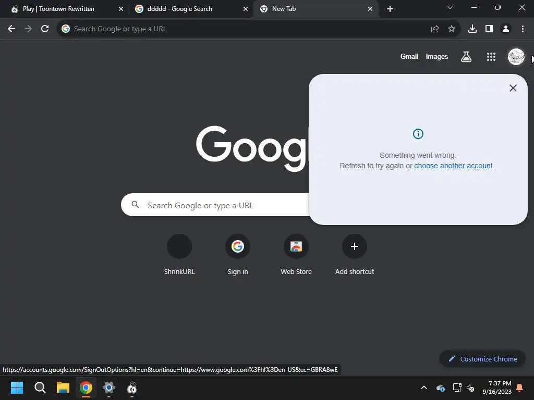The width and height of the screenshot is (534, 400).
Task: Close the ddddd Google Search tab
Action: point(246,9)
